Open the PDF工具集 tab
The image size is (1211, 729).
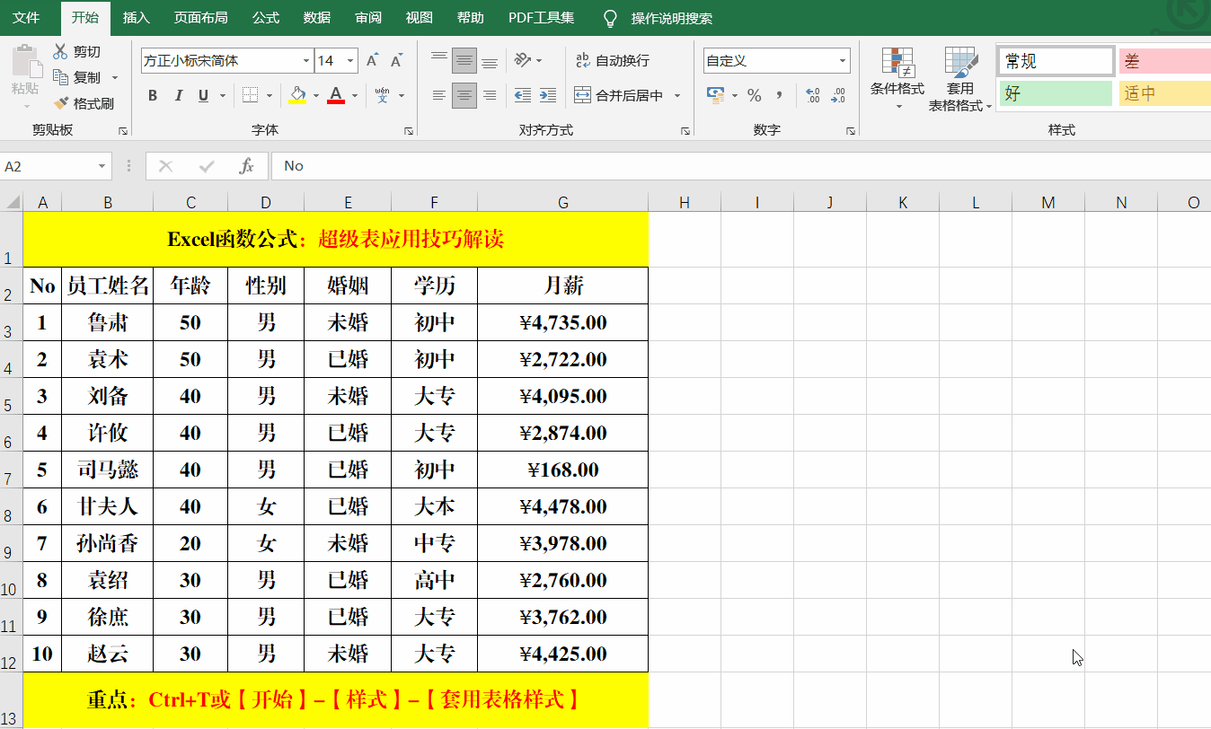(540, 17)
